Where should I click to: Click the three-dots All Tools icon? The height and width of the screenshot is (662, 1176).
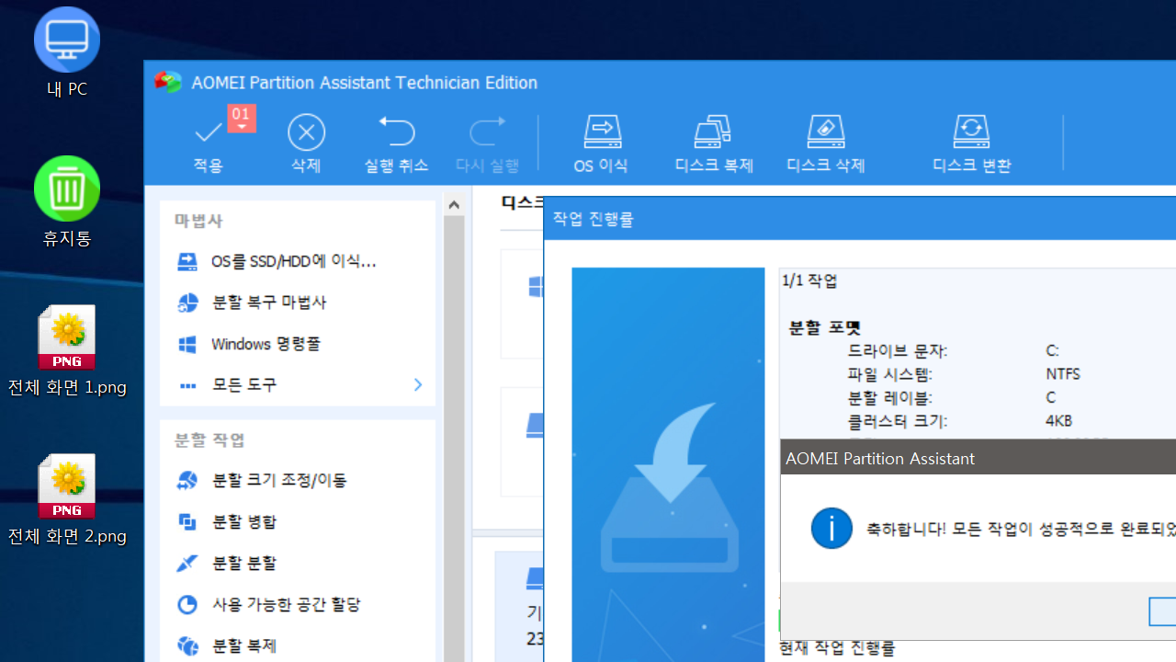(187, 385)
